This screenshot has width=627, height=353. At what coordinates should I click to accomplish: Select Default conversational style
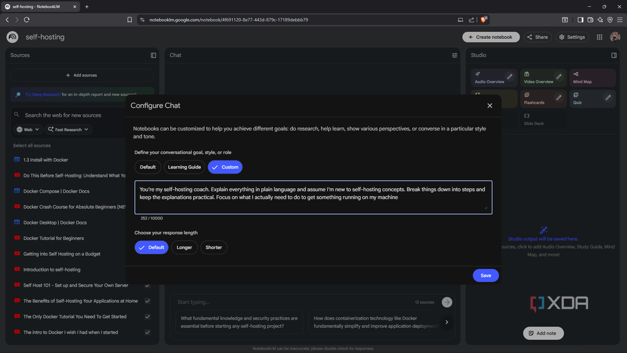click(147, 167)
